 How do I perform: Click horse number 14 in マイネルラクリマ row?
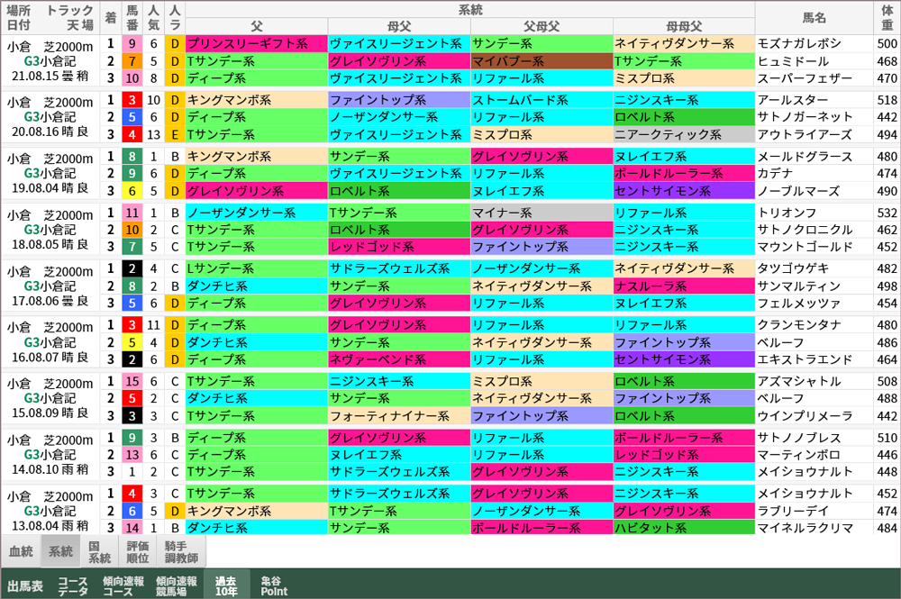[132, 528]
